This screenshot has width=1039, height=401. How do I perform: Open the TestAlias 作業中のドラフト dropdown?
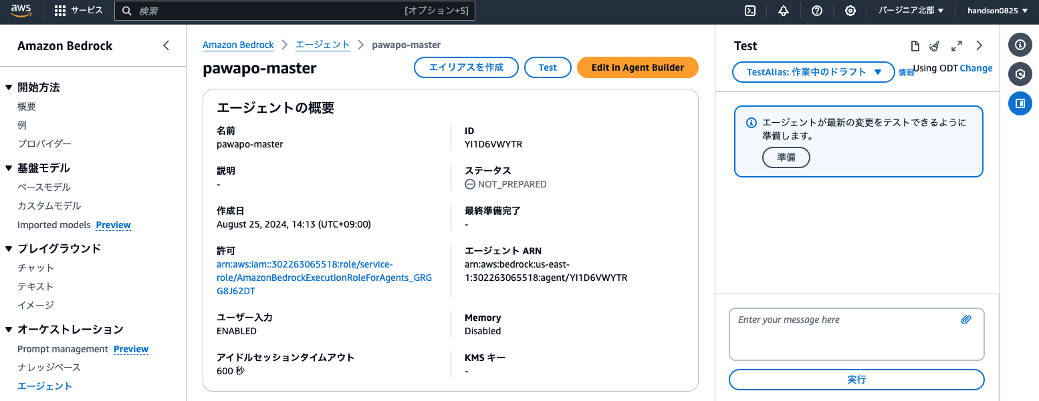tap(814, 72)
